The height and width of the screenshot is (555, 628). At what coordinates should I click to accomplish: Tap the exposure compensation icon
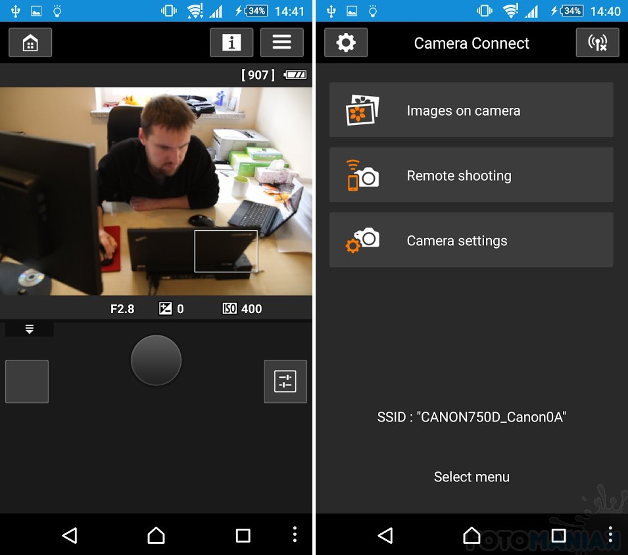[166, 308]
